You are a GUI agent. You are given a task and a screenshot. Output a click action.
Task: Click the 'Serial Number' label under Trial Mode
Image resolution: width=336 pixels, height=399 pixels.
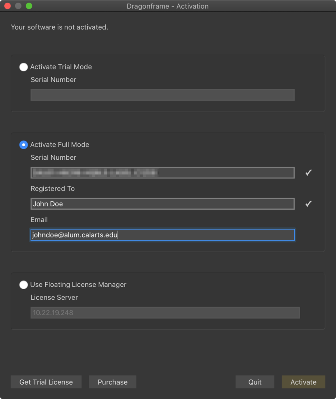[x=53, y=80]
